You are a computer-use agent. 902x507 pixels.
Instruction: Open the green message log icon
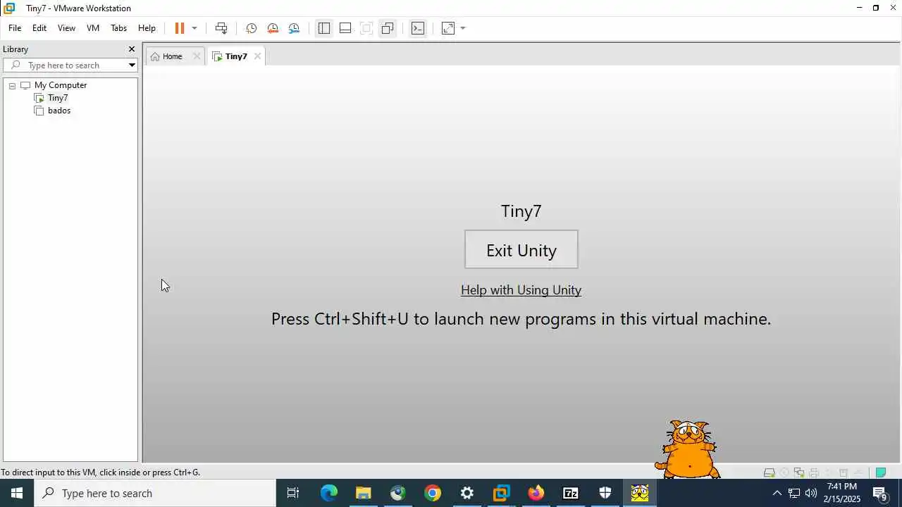coord(881,472)
